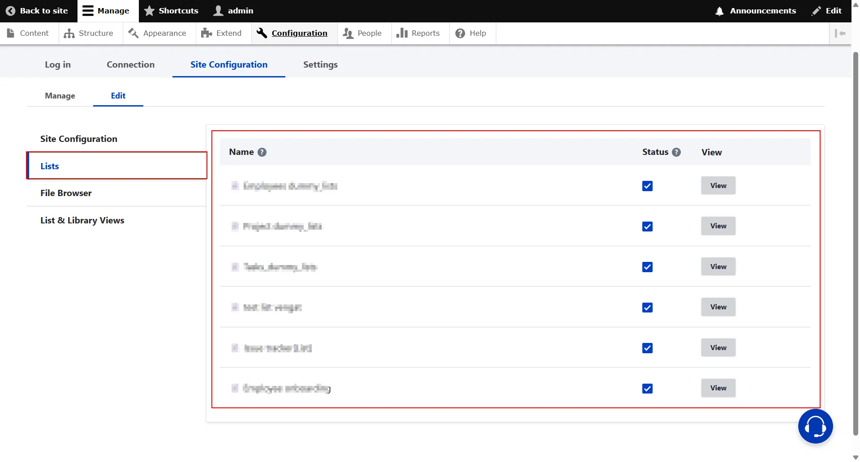860x462 pixels.
Task: Open the chat support bubble icon
Action: pyautogui.click(x=815, y=426)
